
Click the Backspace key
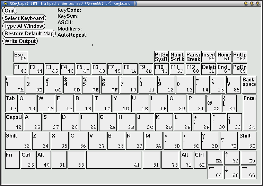pyautogui.click(x=249, y=85)
